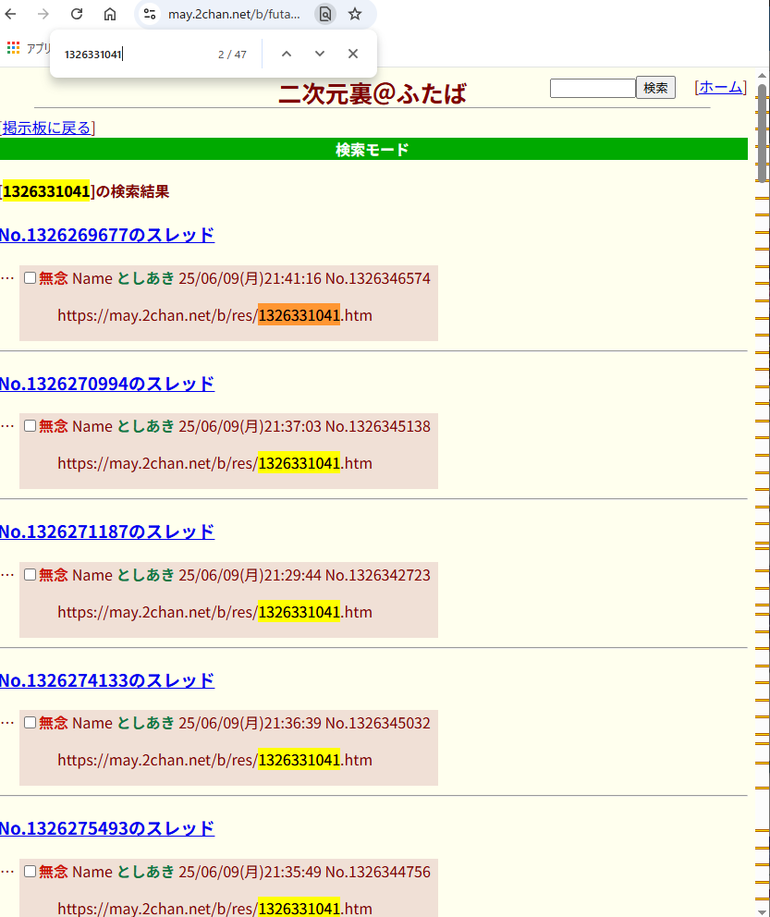View site information icon in address bar
Screen dimensions: 770x917
coord(150,14)
